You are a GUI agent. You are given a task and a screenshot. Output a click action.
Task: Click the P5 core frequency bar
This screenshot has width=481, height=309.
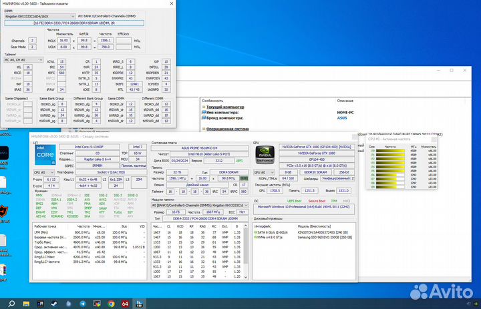click(x=390, y=171)
